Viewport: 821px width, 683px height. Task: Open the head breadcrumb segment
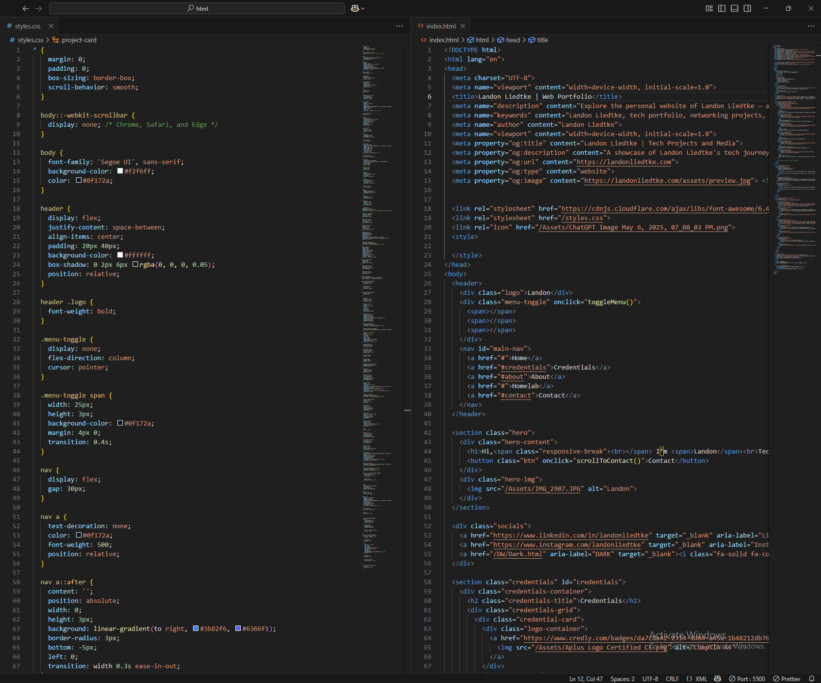[513, 40]
